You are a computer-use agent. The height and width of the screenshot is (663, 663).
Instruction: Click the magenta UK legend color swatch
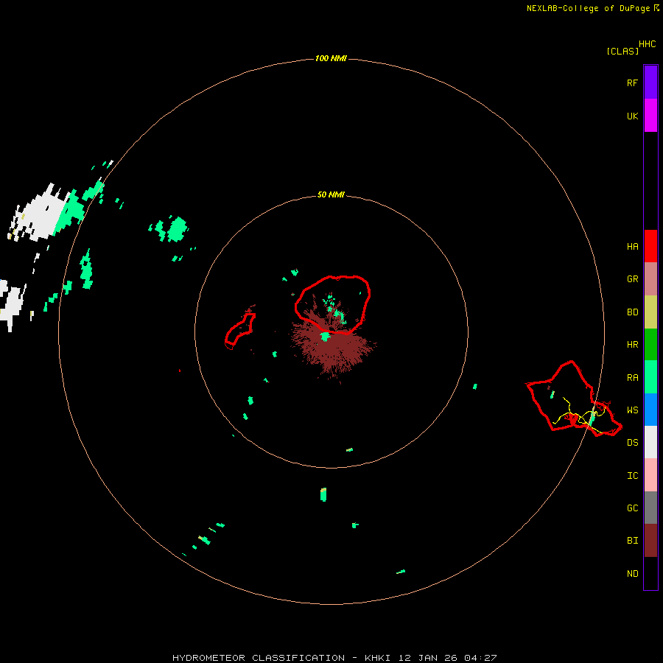650,116
